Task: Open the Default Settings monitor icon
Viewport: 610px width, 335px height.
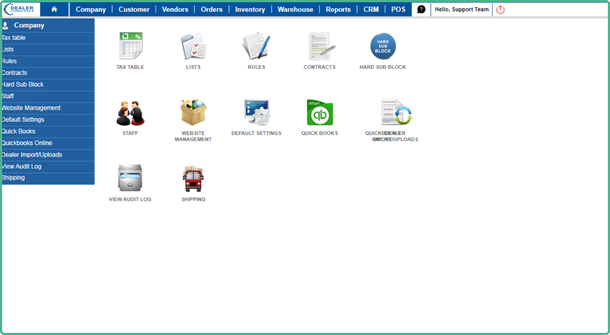Action: [257, 112]
